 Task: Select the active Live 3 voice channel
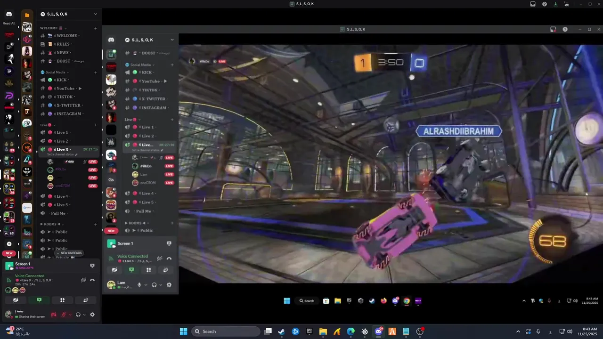click(69, 150)
